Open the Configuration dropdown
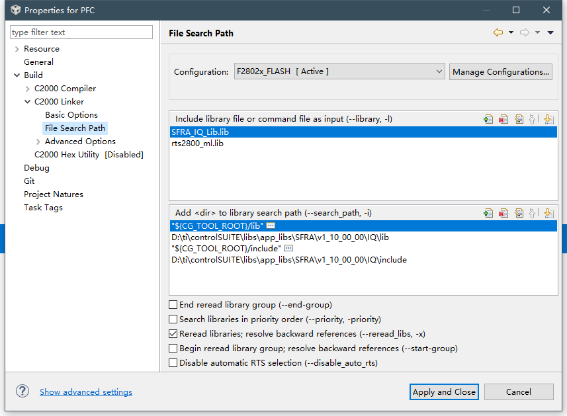Screen dimensions: 567x416 [x=339, y=71]
